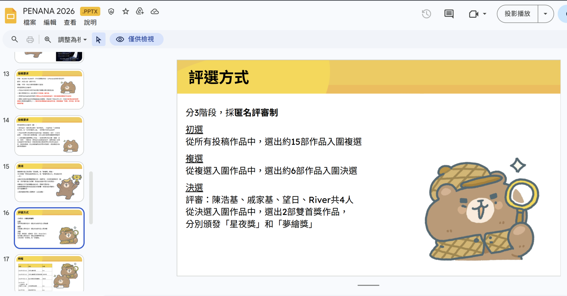Click the PENANA 2026 document title
The width and height of the screenshot is (567, 296).
(49, 11)
